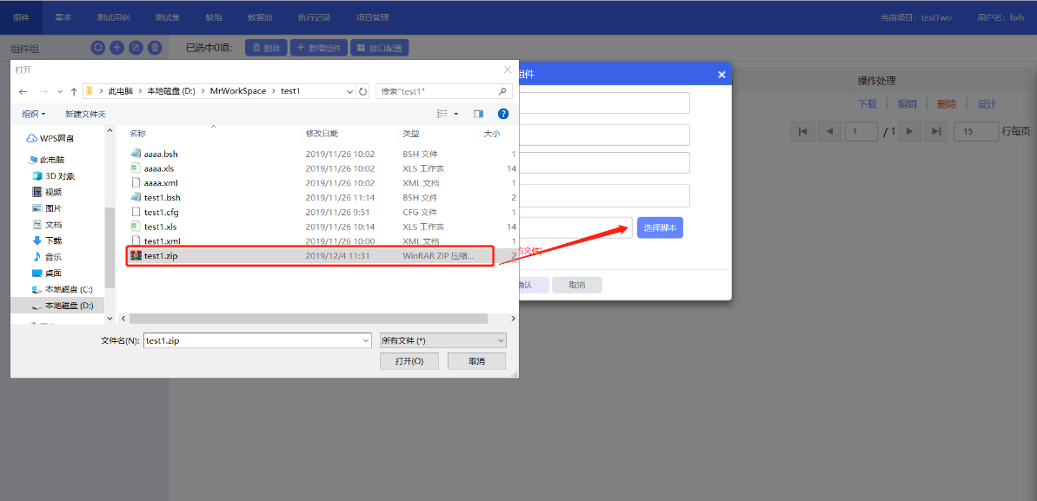The width and height of the screenshot is (1037, 501).
Task: Expand the 组织 dropdown menu
Action: pyautogui.click(x=34, y=114)
